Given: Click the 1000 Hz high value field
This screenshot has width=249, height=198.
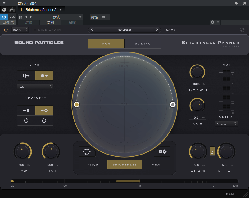Looking at the screenshot, I should coord(51,165).
